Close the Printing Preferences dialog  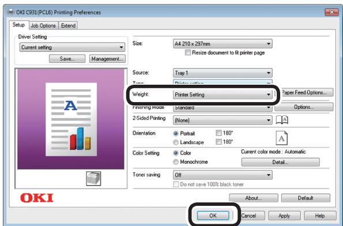(331, 12)
